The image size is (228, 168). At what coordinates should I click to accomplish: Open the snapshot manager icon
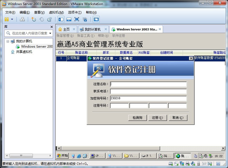[49, 19]
